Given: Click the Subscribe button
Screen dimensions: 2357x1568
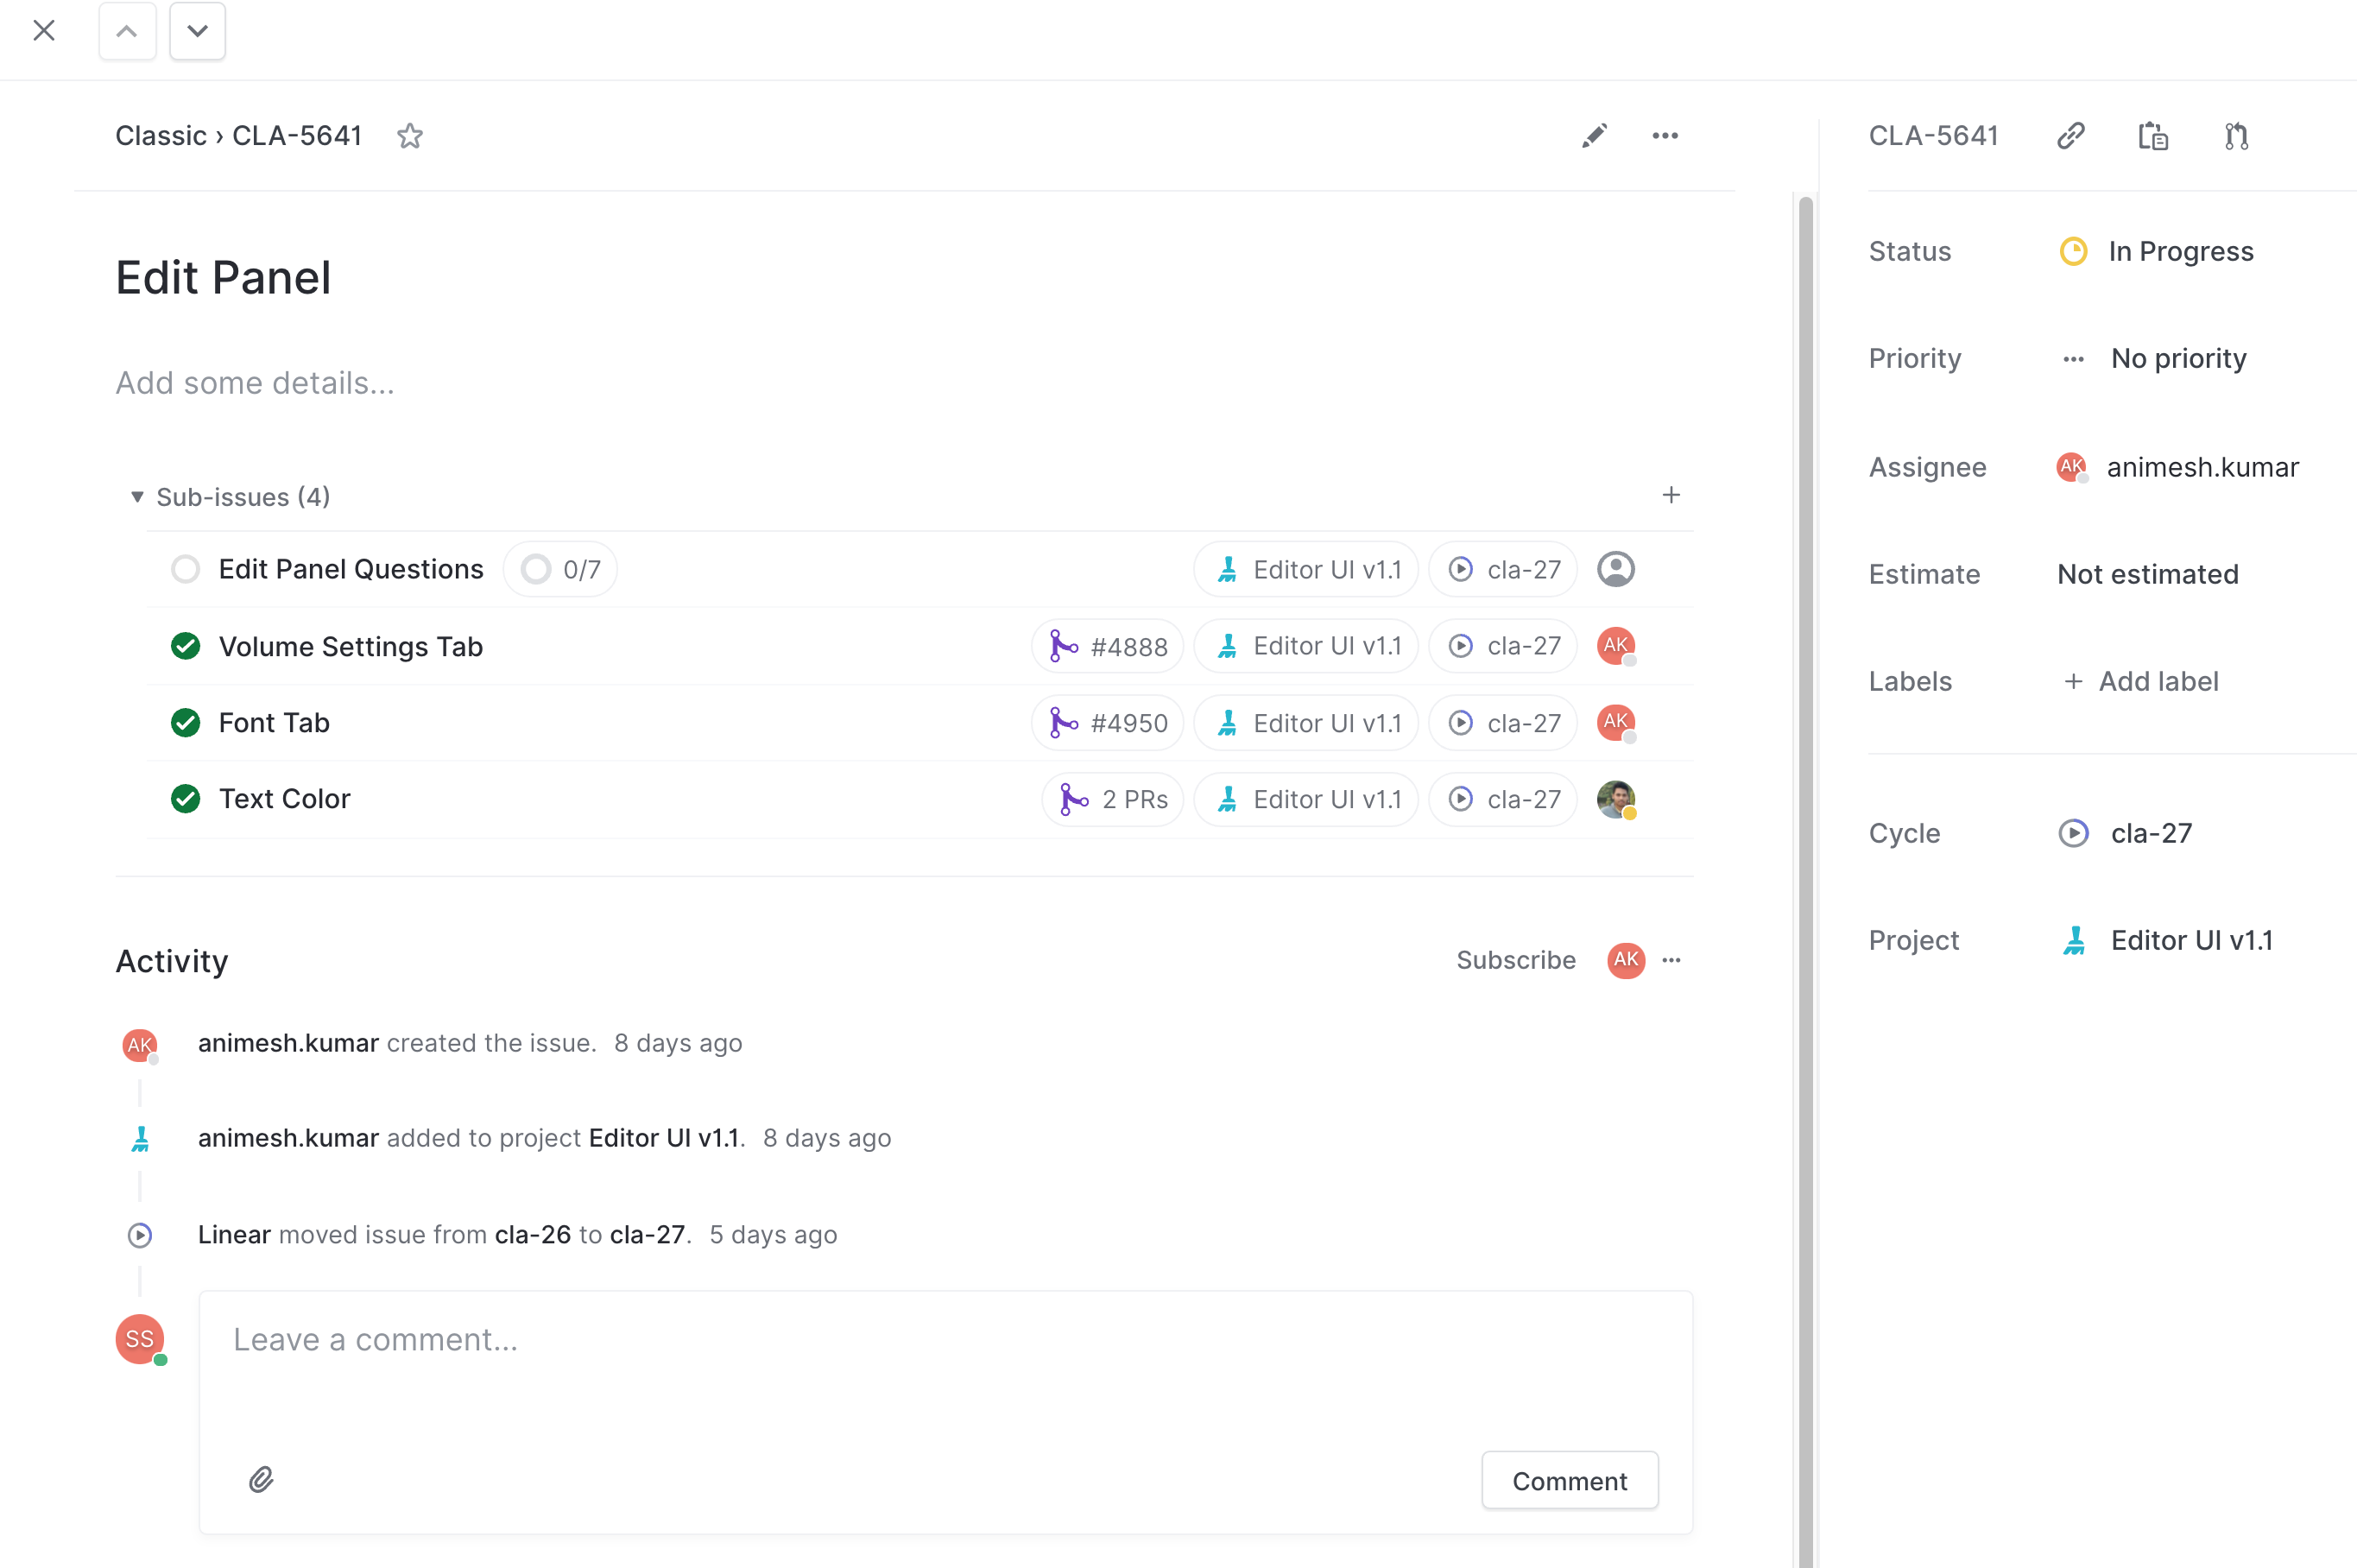Looking at the screenshot, I should (1515, 960).
